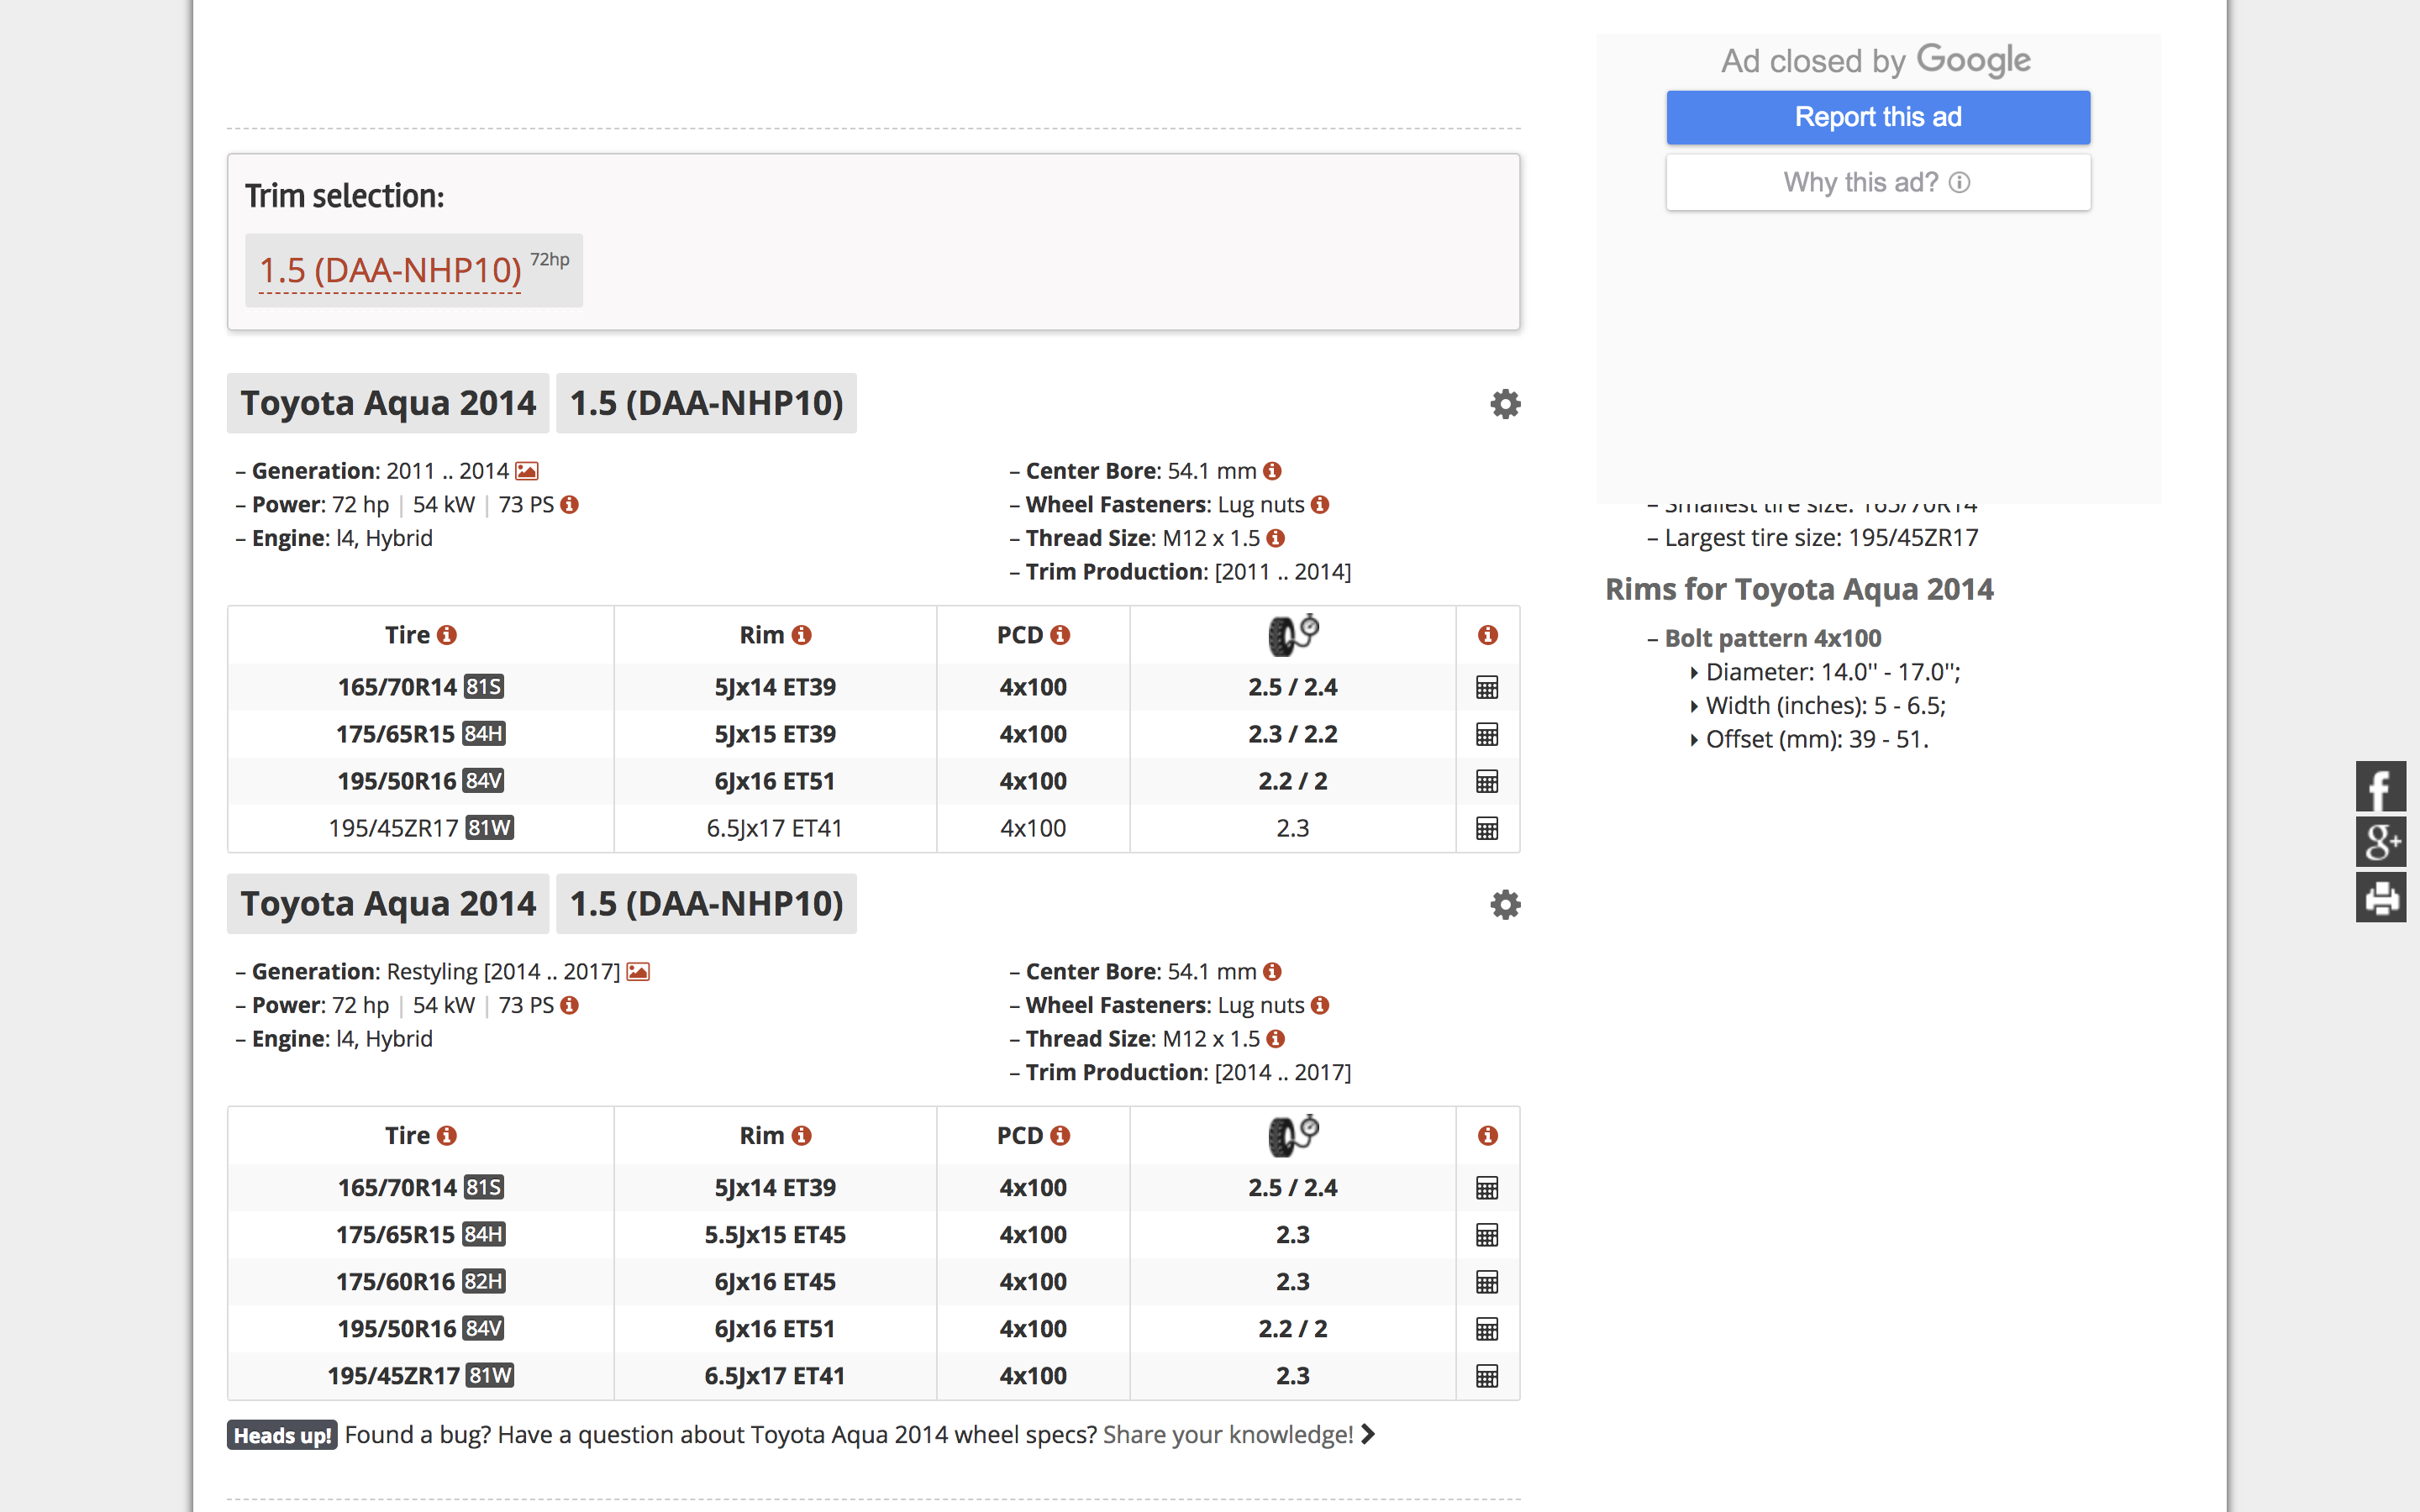Show Thread Size info icon in Restyling trim
The height and width of the screenshot is (1512, 2420).
1275,1039
